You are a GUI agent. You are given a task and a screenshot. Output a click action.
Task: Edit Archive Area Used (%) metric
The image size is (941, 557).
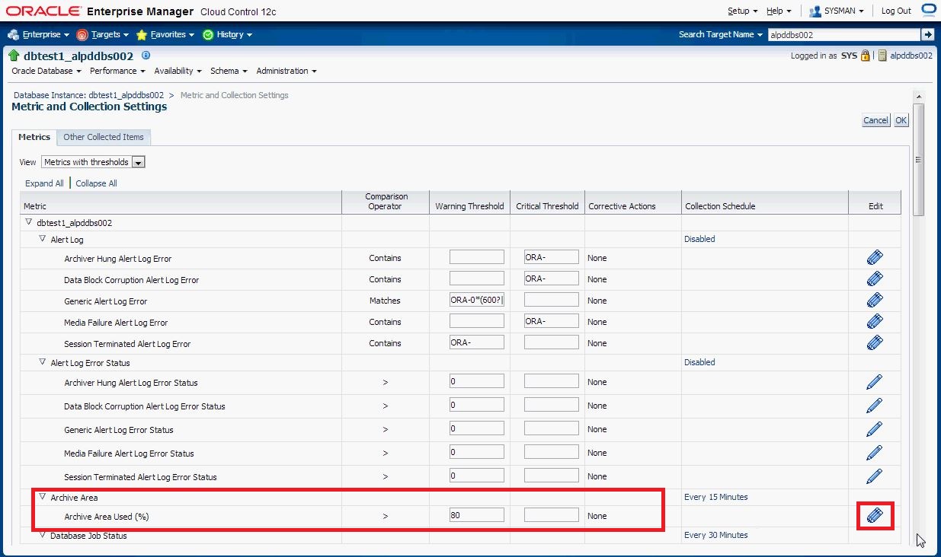[x=875, y=516]
